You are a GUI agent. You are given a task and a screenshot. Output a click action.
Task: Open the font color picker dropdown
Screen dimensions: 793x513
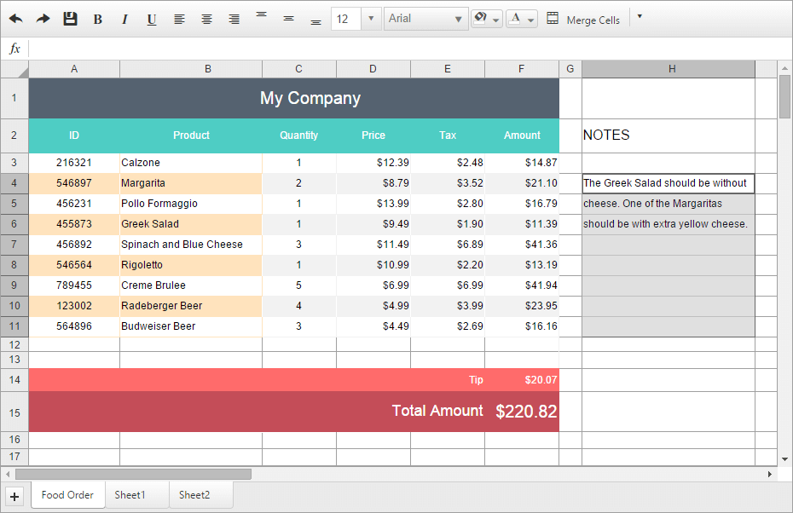click(532, 18)
